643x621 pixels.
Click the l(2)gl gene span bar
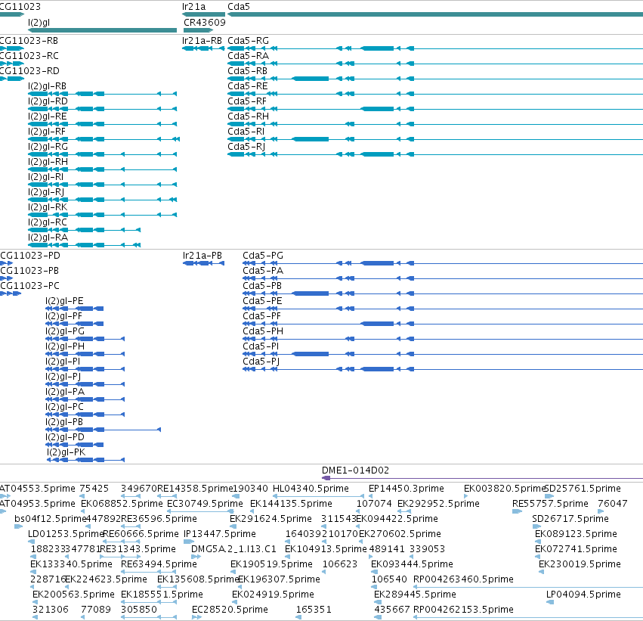pyautogui.click(x=102, y=30)
